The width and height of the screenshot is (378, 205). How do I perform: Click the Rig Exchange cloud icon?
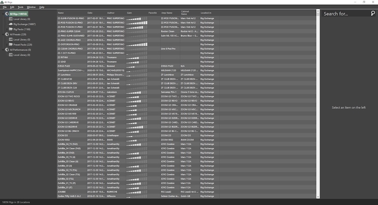coord(11,24)
